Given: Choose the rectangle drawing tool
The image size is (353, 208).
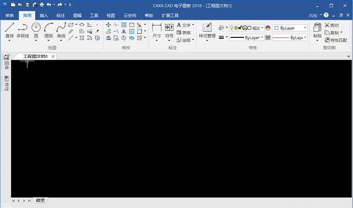Looking at the screenshot, I should [71, 24].
